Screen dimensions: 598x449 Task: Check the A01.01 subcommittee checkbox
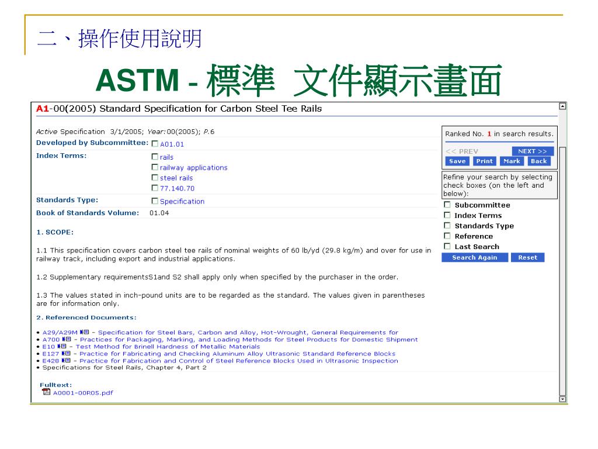tap(154, 144)
